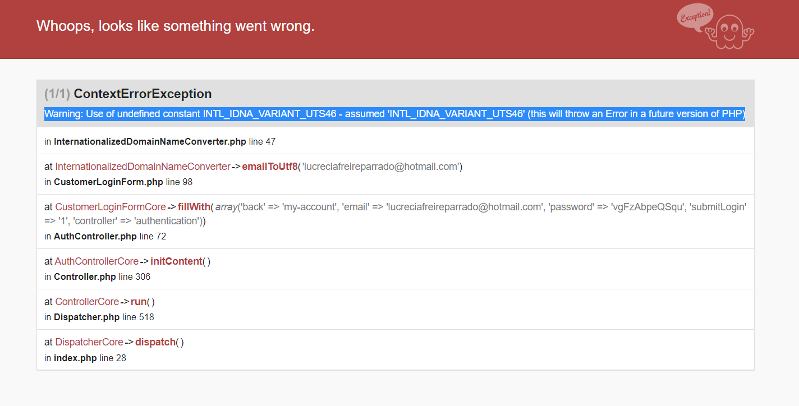Open InternationalizedDomainNameConverter.php line 47 file reference
Image resolution: width=799 pixels, height=406 pixels.
tap(150, 141)
